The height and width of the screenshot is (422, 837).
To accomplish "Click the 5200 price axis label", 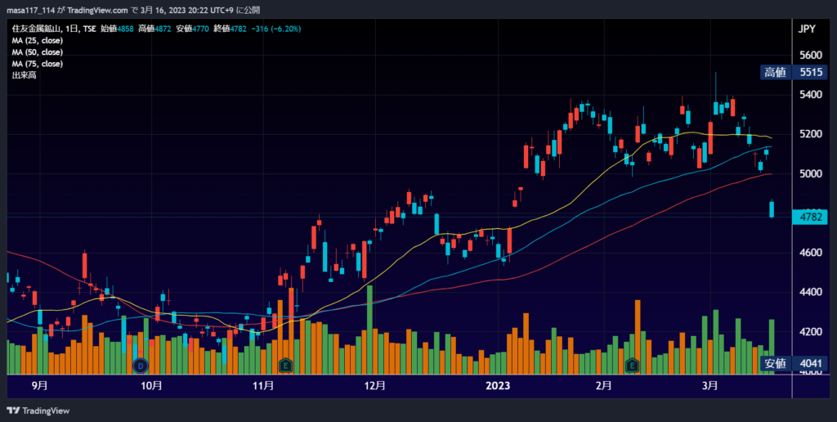I will click(x=811, y=134).
